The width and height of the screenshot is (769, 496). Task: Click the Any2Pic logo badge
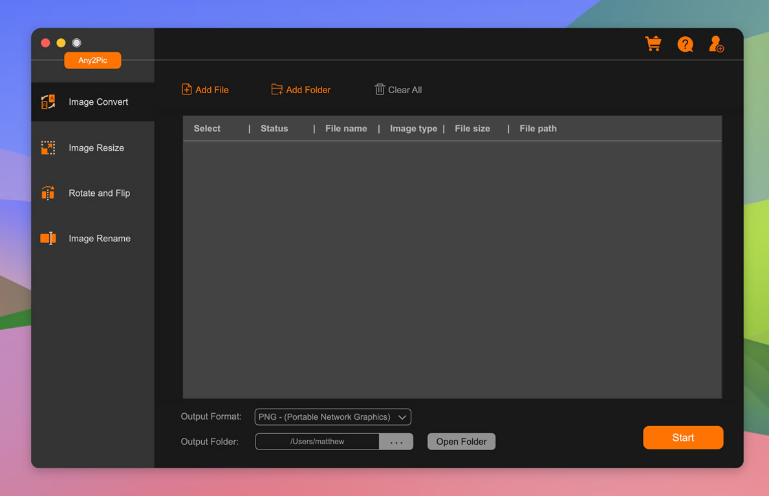pyautogui.click(x=92, y=59)
